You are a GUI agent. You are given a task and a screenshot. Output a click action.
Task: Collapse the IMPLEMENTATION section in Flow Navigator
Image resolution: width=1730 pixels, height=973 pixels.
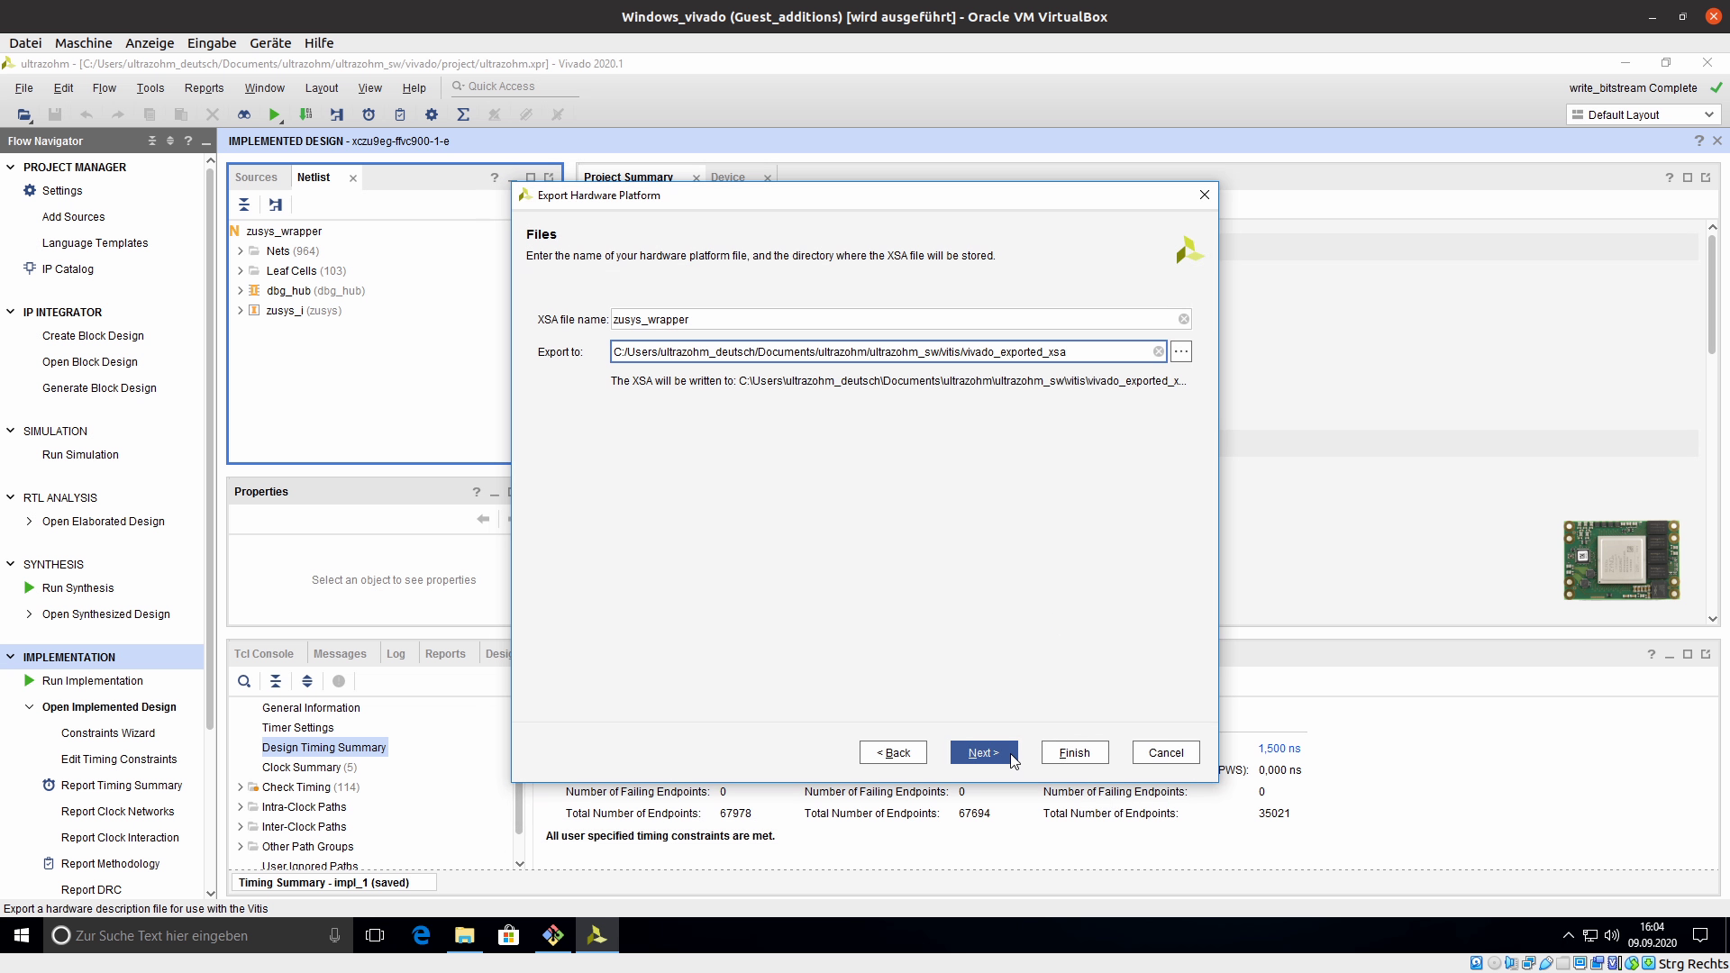click(x=11, y=657)
